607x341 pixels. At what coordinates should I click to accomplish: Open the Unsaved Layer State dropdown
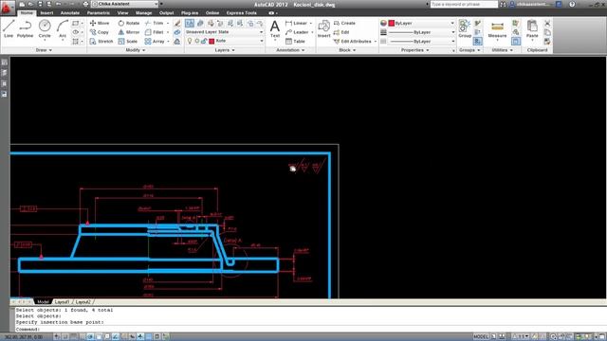click(224, 31)
